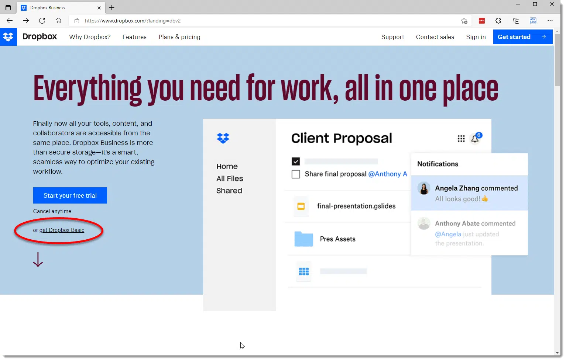Image resolution: width=566 pixels, height=361 pixels.
Task: Click the address bar URL field
Action: click(x=270, y=21)
